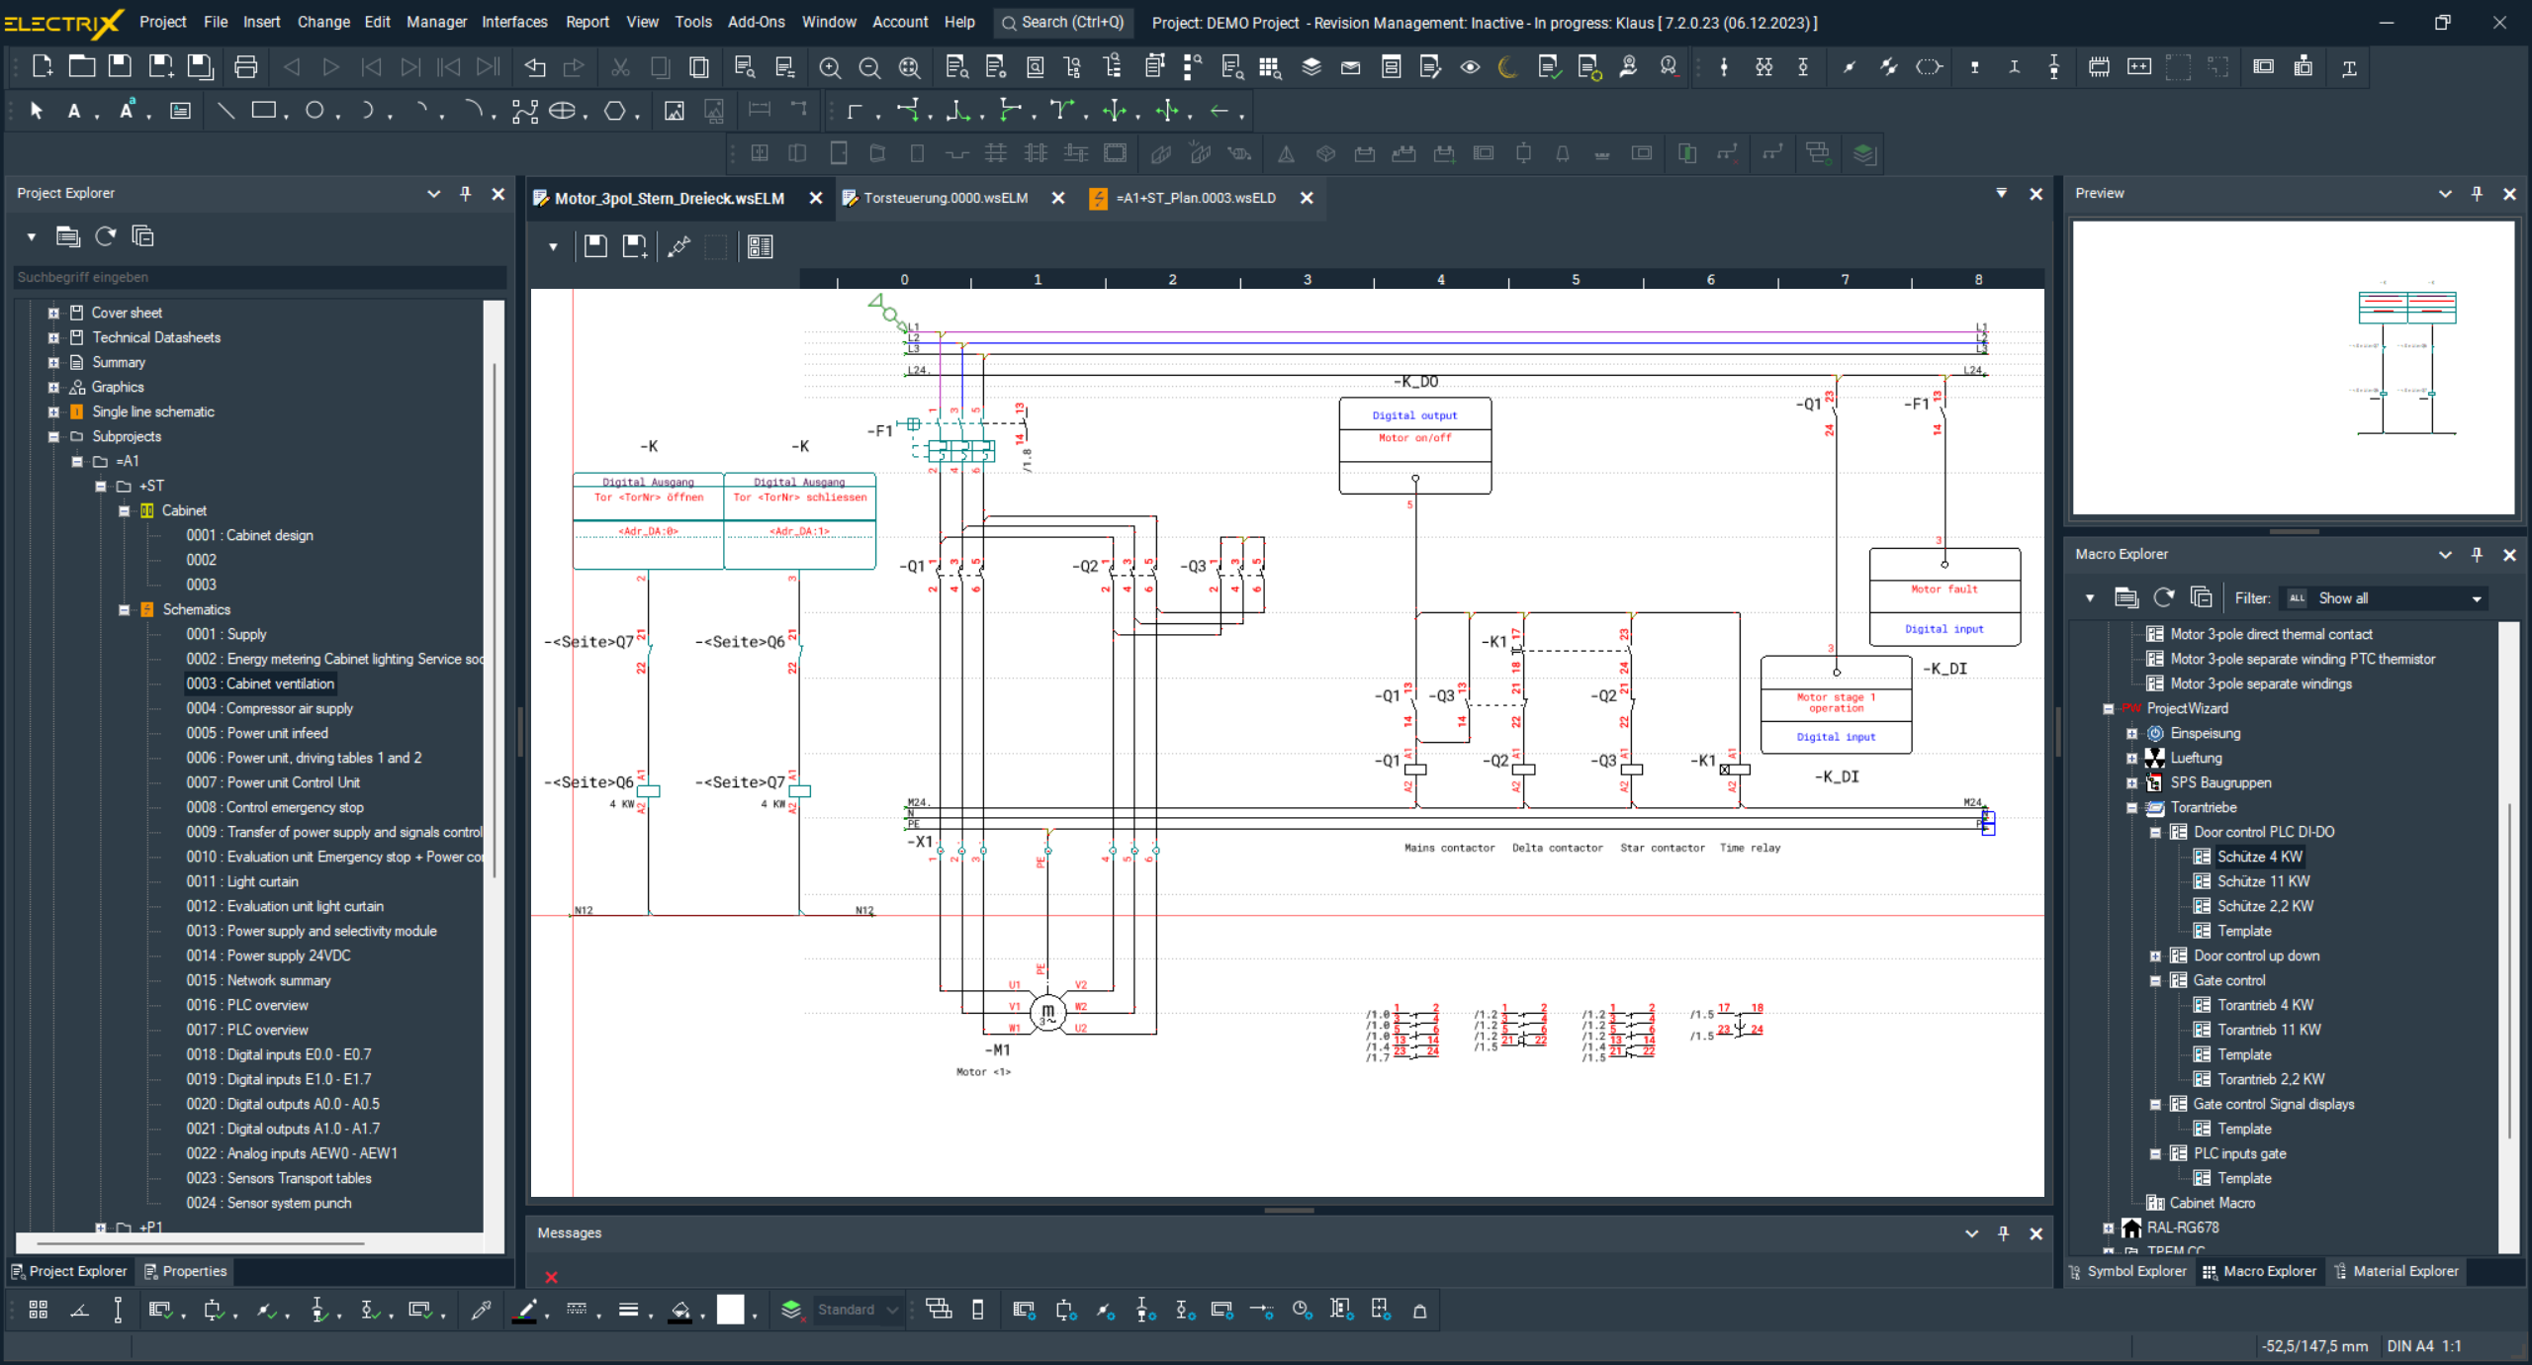Select page 0004 Compressor air supply
The image size is (2532, 1365).
269,708
